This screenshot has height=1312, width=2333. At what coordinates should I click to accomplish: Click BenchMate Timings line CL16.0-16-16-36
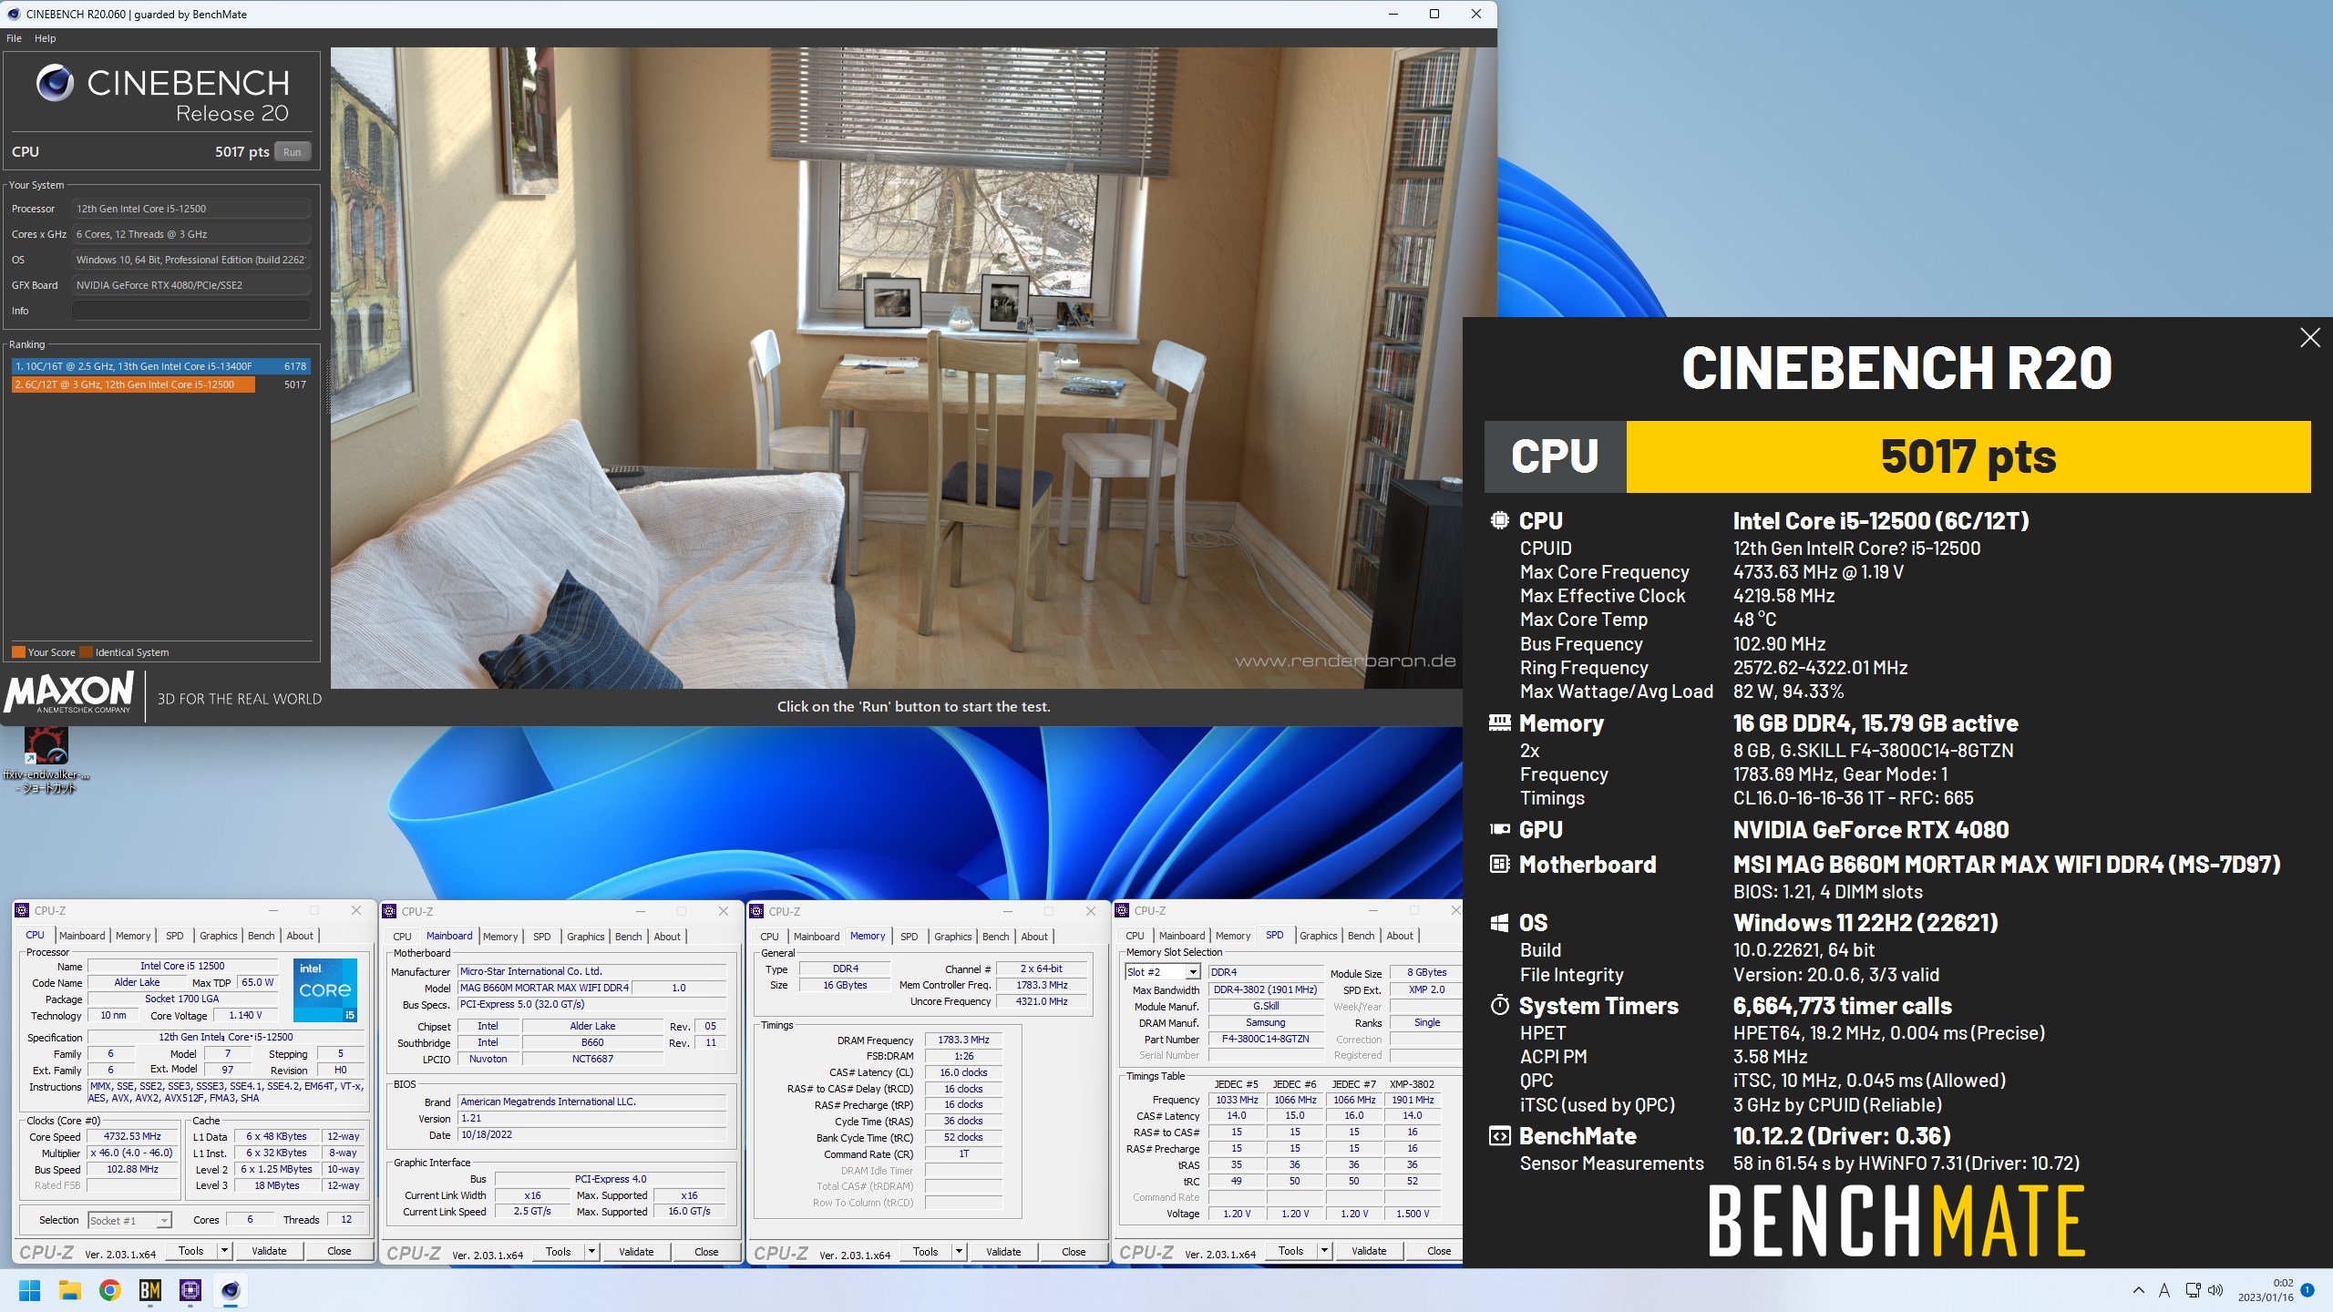click(1853, 798)
